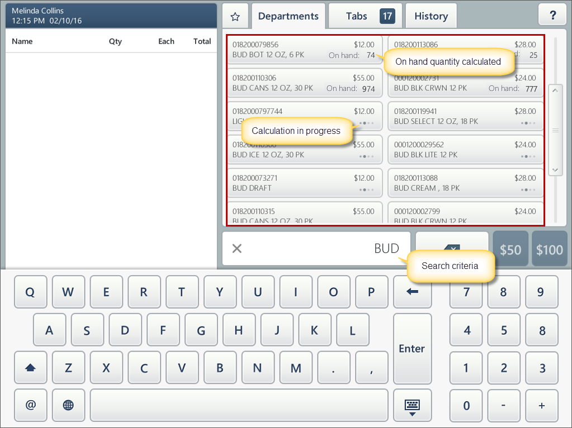This screenshot has height=428, width=572.
Task: Tap the 2 key on the numpad
Action: [504, 368]
